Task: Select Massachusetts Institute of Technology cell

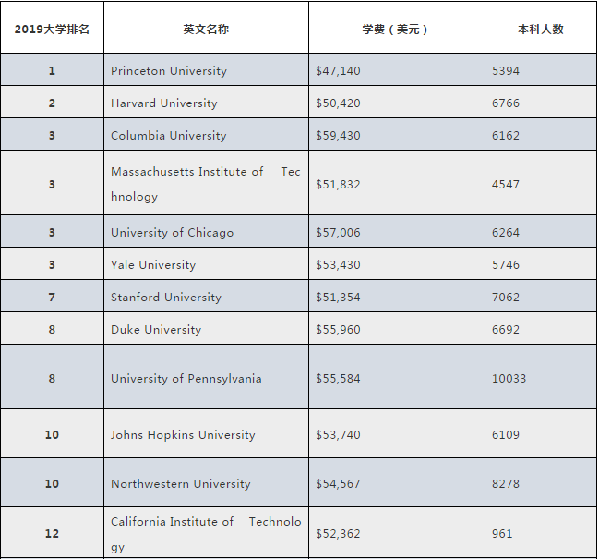Action: 205,184
